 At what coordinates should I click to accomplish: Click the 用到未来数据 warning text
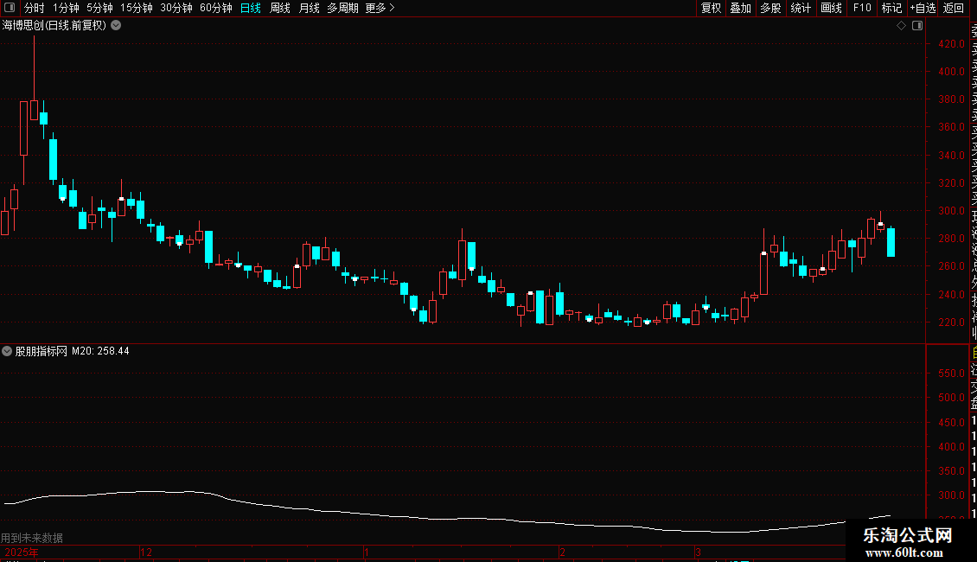[x=32, y=538]
